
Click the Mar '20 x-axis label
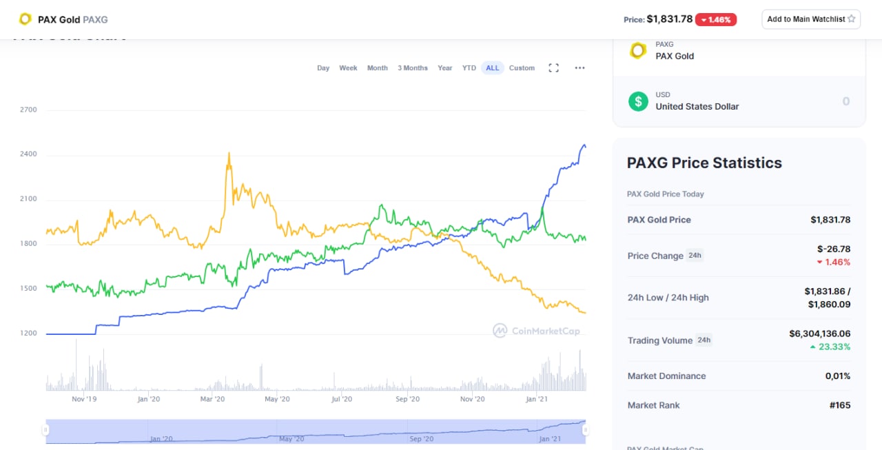click(x=212, y=399)
